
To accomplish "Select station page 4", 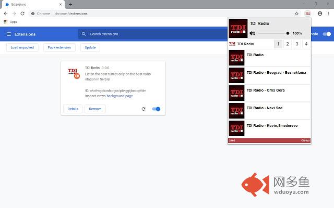I will [x=306, y=44].
